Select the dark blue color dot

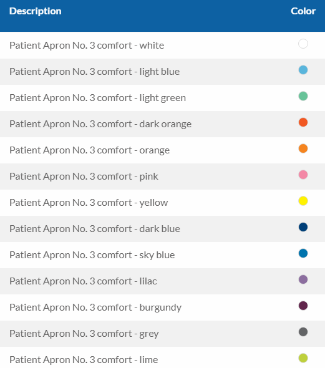(x=303, y=227)
